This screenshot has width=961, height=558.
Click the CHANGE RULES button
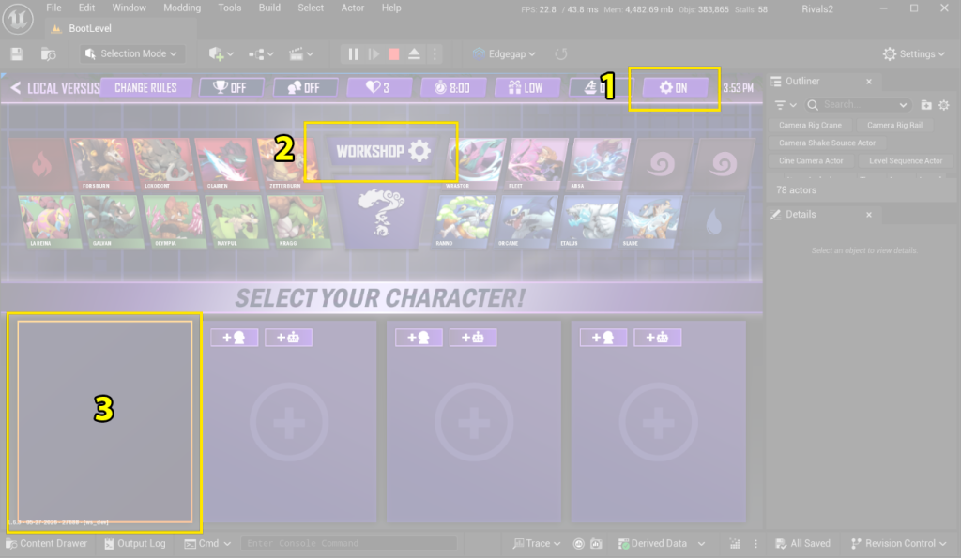(x=145, y=87)
